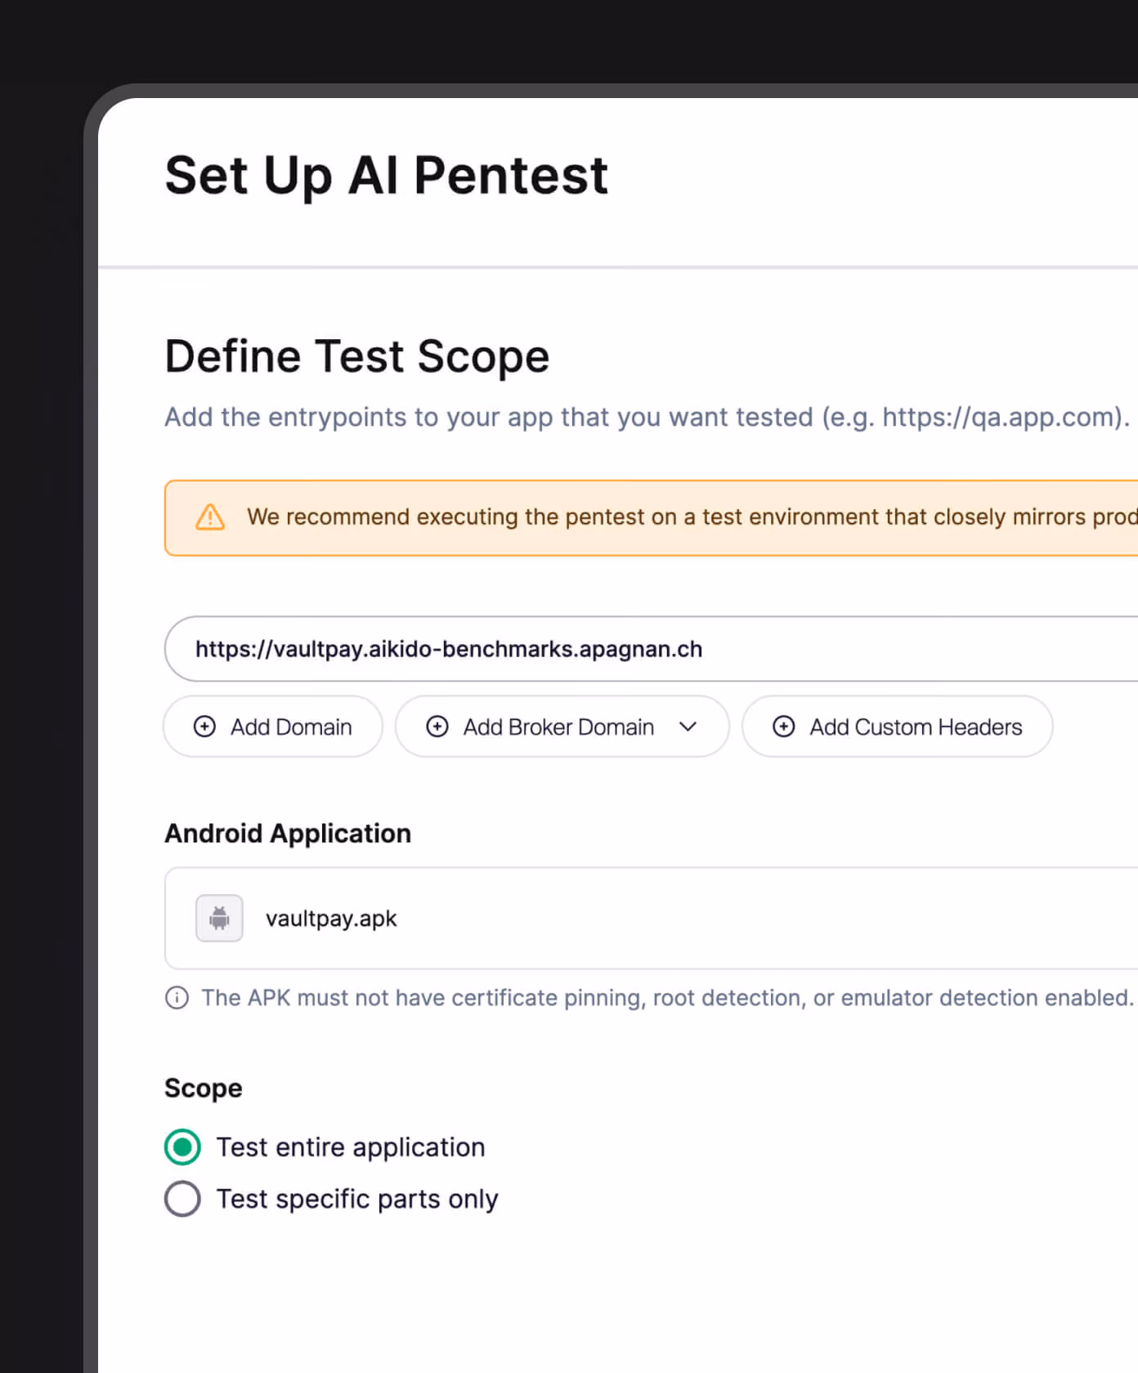The image size is (1138, 1373).
Task: Click the Android robot icon beside vaultpay.apk
Action: 219,919
